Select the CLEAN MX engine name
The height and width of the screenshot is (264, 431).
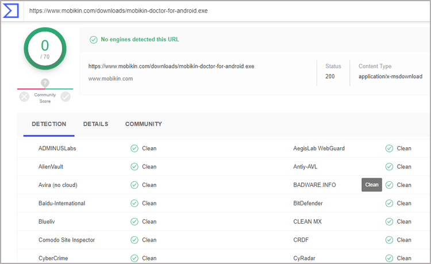coord(307,221)
